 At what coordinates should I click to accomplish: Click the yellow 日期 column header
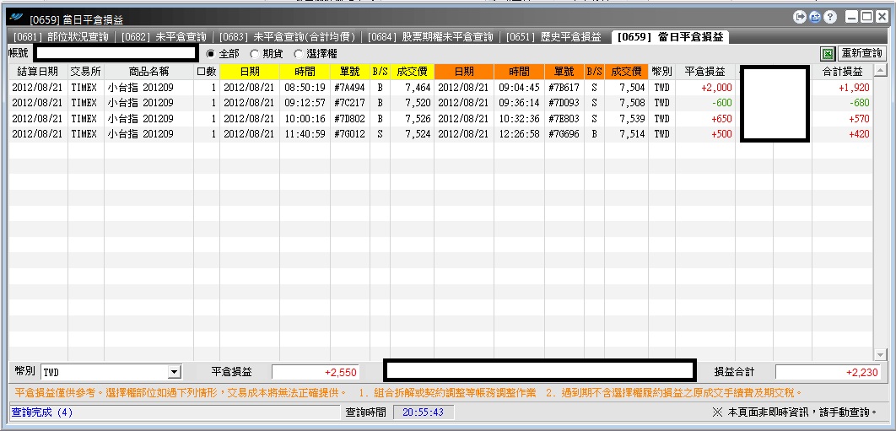(x=249, y=72)
